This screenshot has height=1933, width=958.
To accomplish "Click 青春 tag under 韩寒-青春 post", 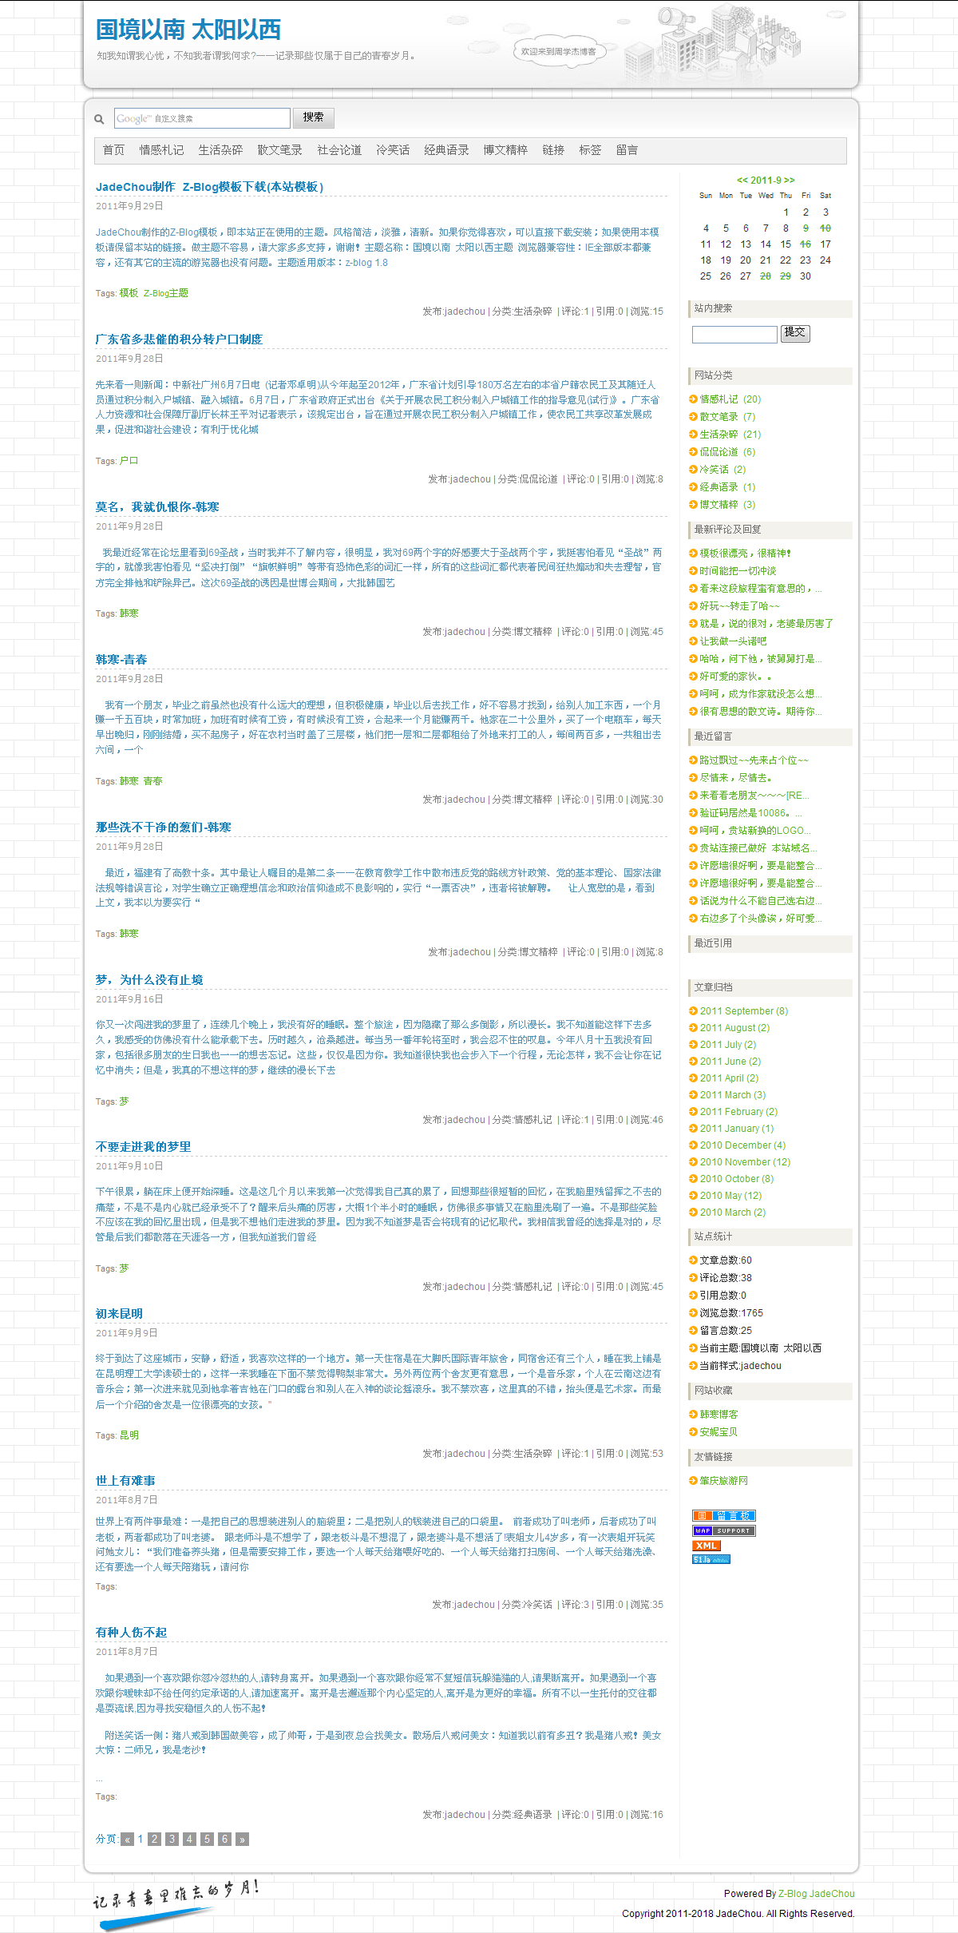I will tap(152, 781).
